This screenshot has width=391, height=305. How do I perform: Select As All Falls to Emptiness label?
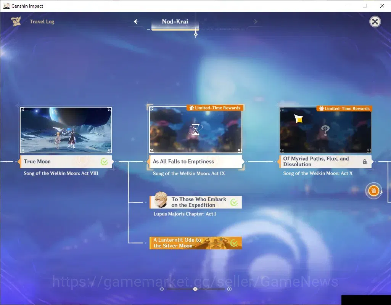tap(195, 162)
